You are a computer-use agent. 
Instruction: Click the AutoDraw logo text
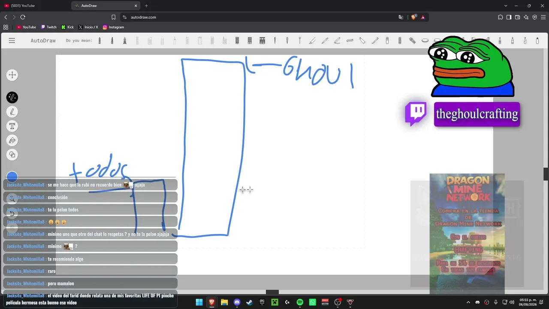click(x=43, y=40)
